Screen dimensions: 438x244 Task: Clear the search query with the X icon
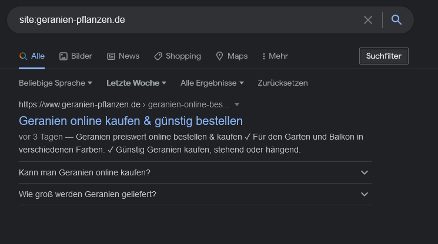click(x=368, y=20)
